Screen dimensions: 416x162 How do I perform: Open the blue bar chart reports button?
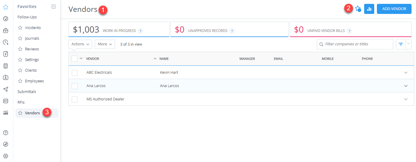click(x=369, y=9)
